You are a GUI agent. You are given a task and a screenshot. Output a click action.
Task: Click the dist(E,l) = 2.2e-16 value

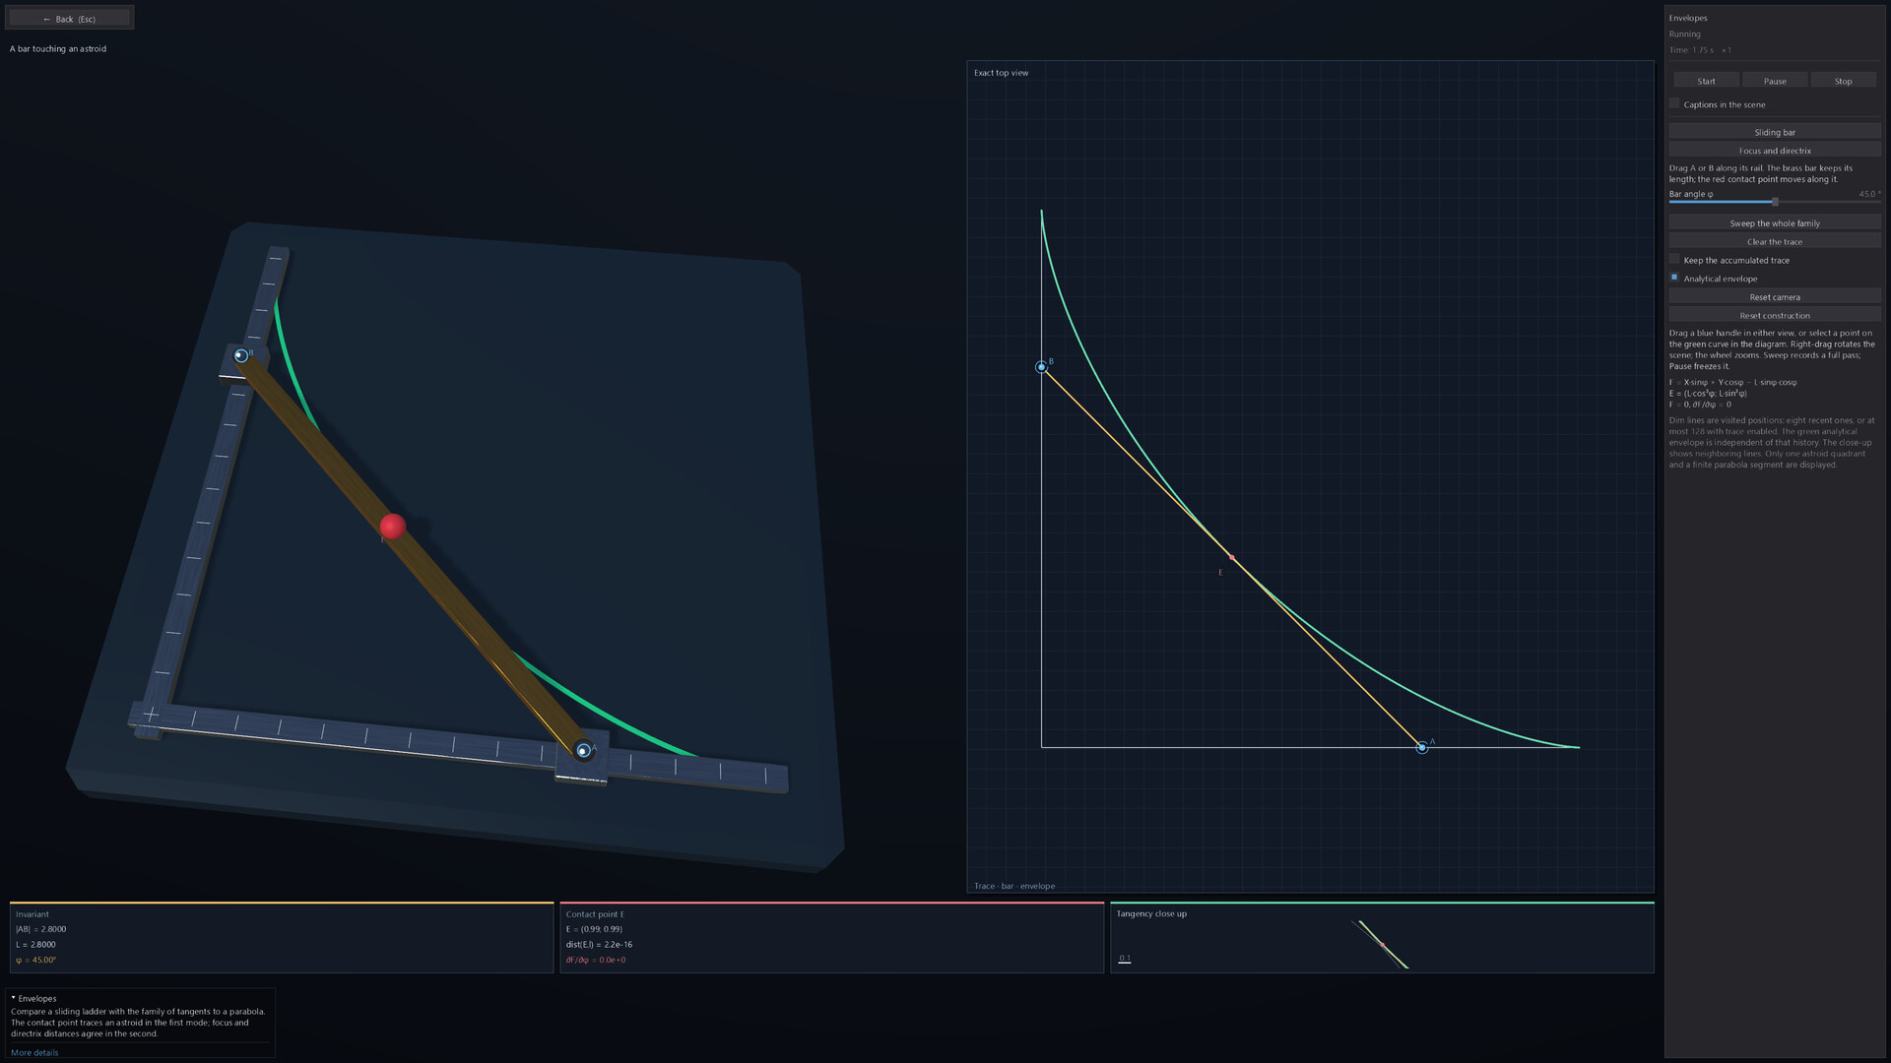599,945
